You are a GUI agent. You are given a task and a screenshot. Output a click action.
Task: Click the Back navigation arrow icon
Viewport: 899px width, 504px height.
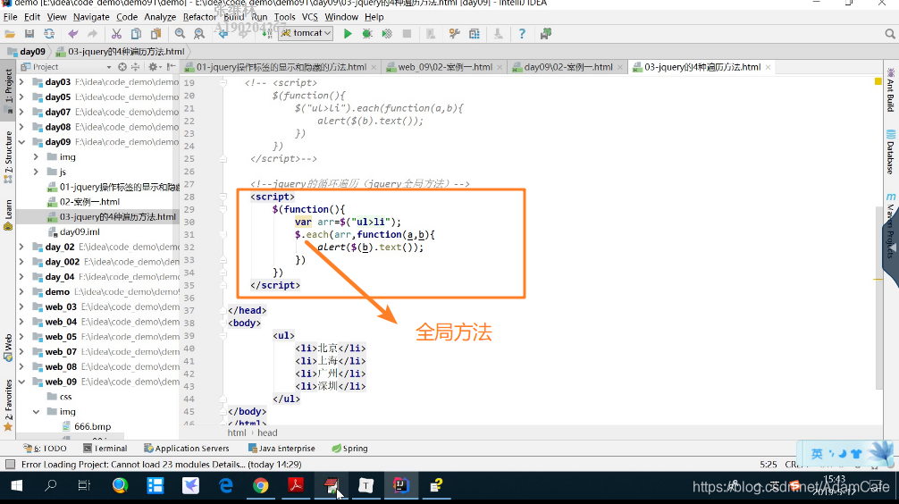pyautogui.click(x=223, y=34)
